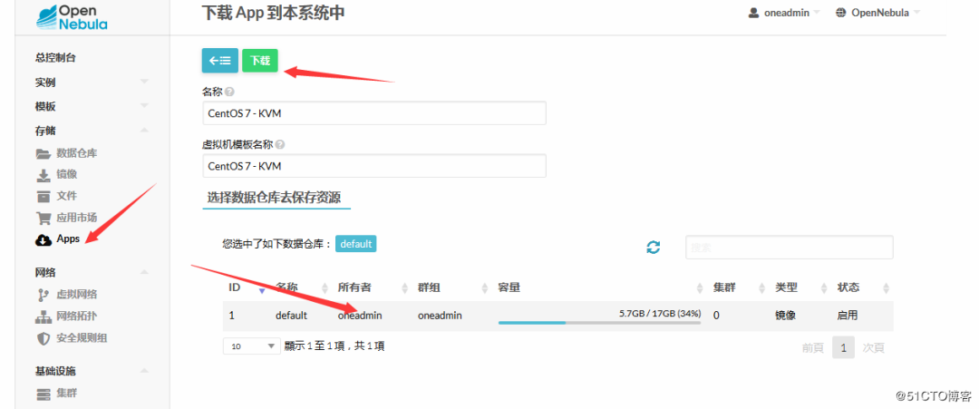Click the 虚拟机模板名称 input field
979x409 pixels.
click(x=374, y=165)
